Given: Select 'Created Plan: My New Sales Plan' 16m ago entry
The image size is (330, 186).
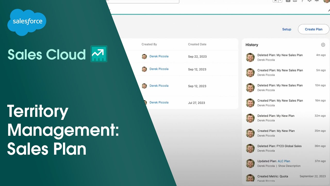Looking at the screenshot, I should pyautogui.click(x=280, y=100).
